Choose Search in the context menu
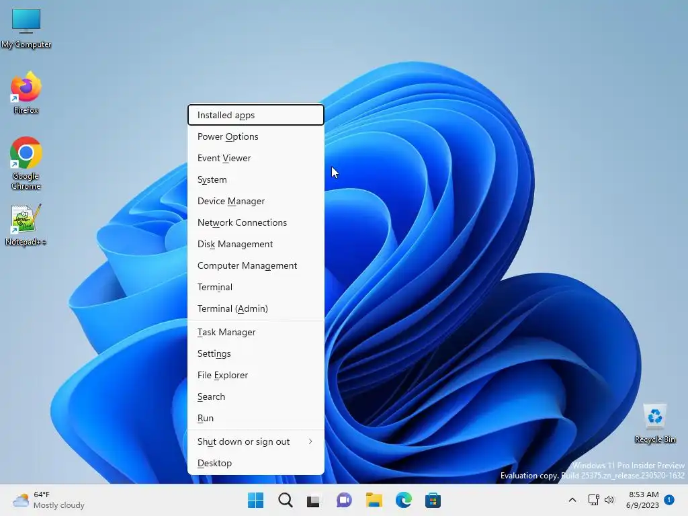 (x=256, y=396)
